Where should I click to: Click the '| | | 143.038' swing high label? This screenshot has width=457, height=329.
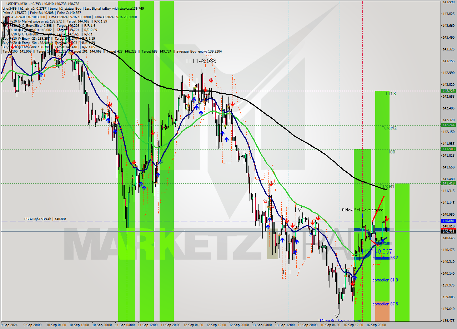pyautogui.click(x=201, y=61)
